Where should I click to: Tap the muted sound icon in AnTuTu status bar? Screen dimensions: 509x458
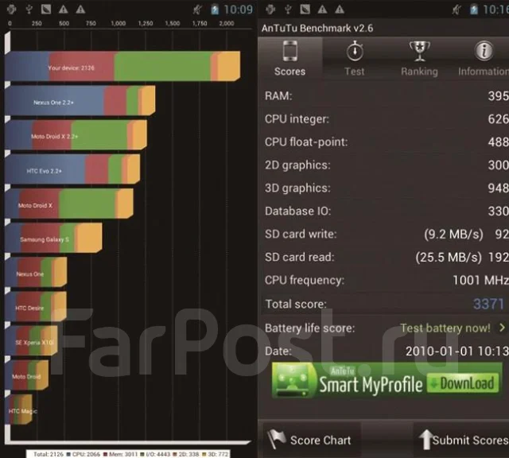(x=457, y=10)
